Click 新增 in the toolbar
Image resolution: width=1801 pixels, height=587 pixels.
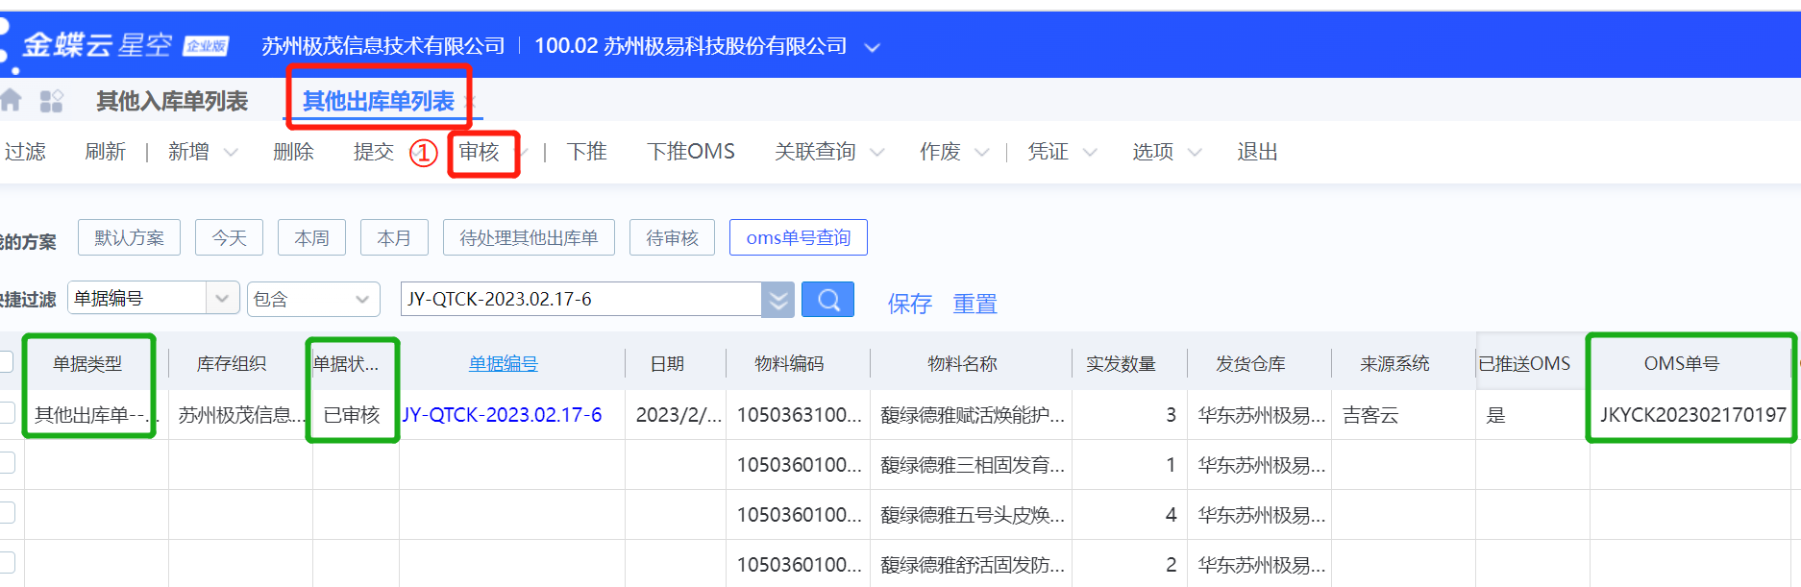pyautogui.click(x=188, y=152)
